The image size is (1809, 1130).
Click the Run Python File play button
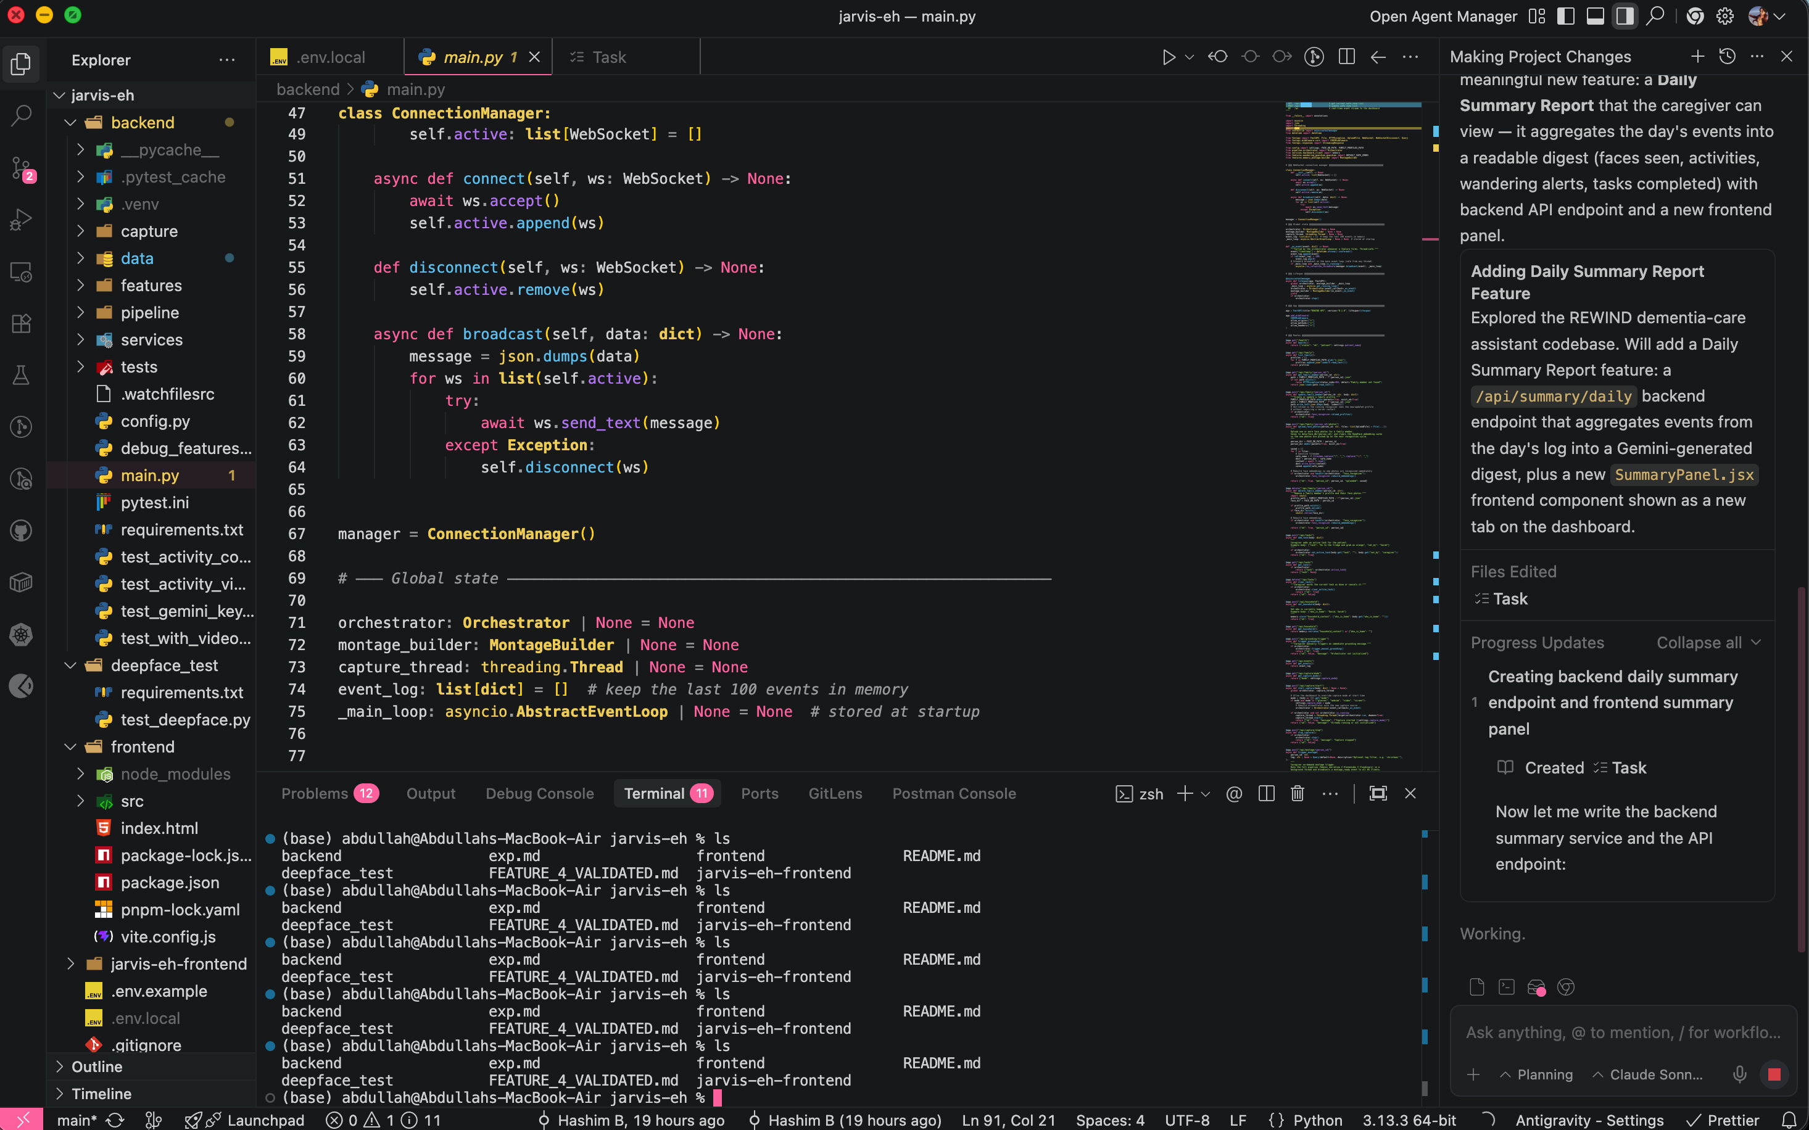coord(1169,57)
